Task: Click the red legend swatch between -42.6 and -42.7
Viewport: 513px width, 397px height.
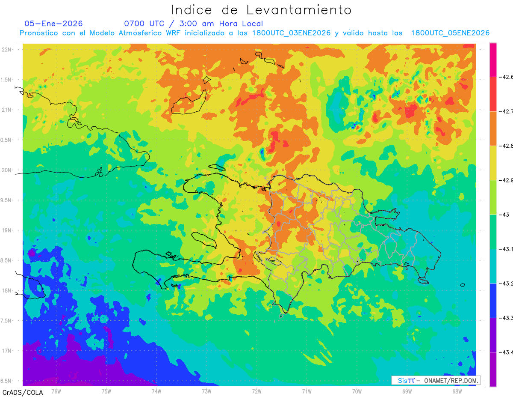Action: (x=493, y=94)
